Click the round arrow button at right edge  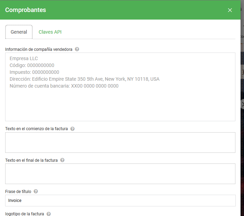[242, 104]
